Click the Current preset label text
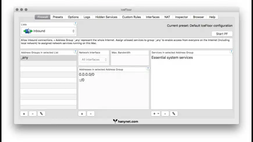 (200, 26)
